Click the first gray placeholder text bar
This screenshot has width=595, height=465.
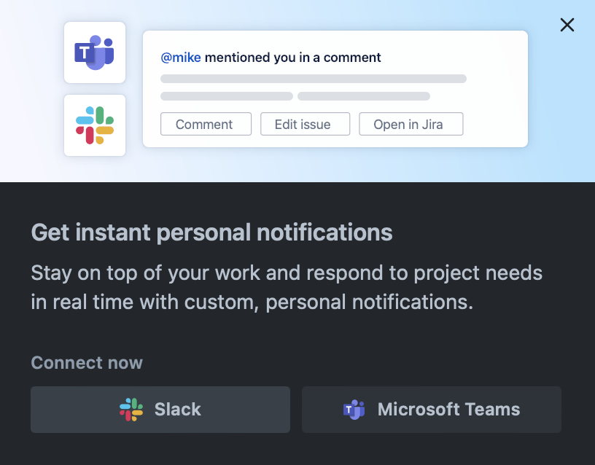point(314,78)
